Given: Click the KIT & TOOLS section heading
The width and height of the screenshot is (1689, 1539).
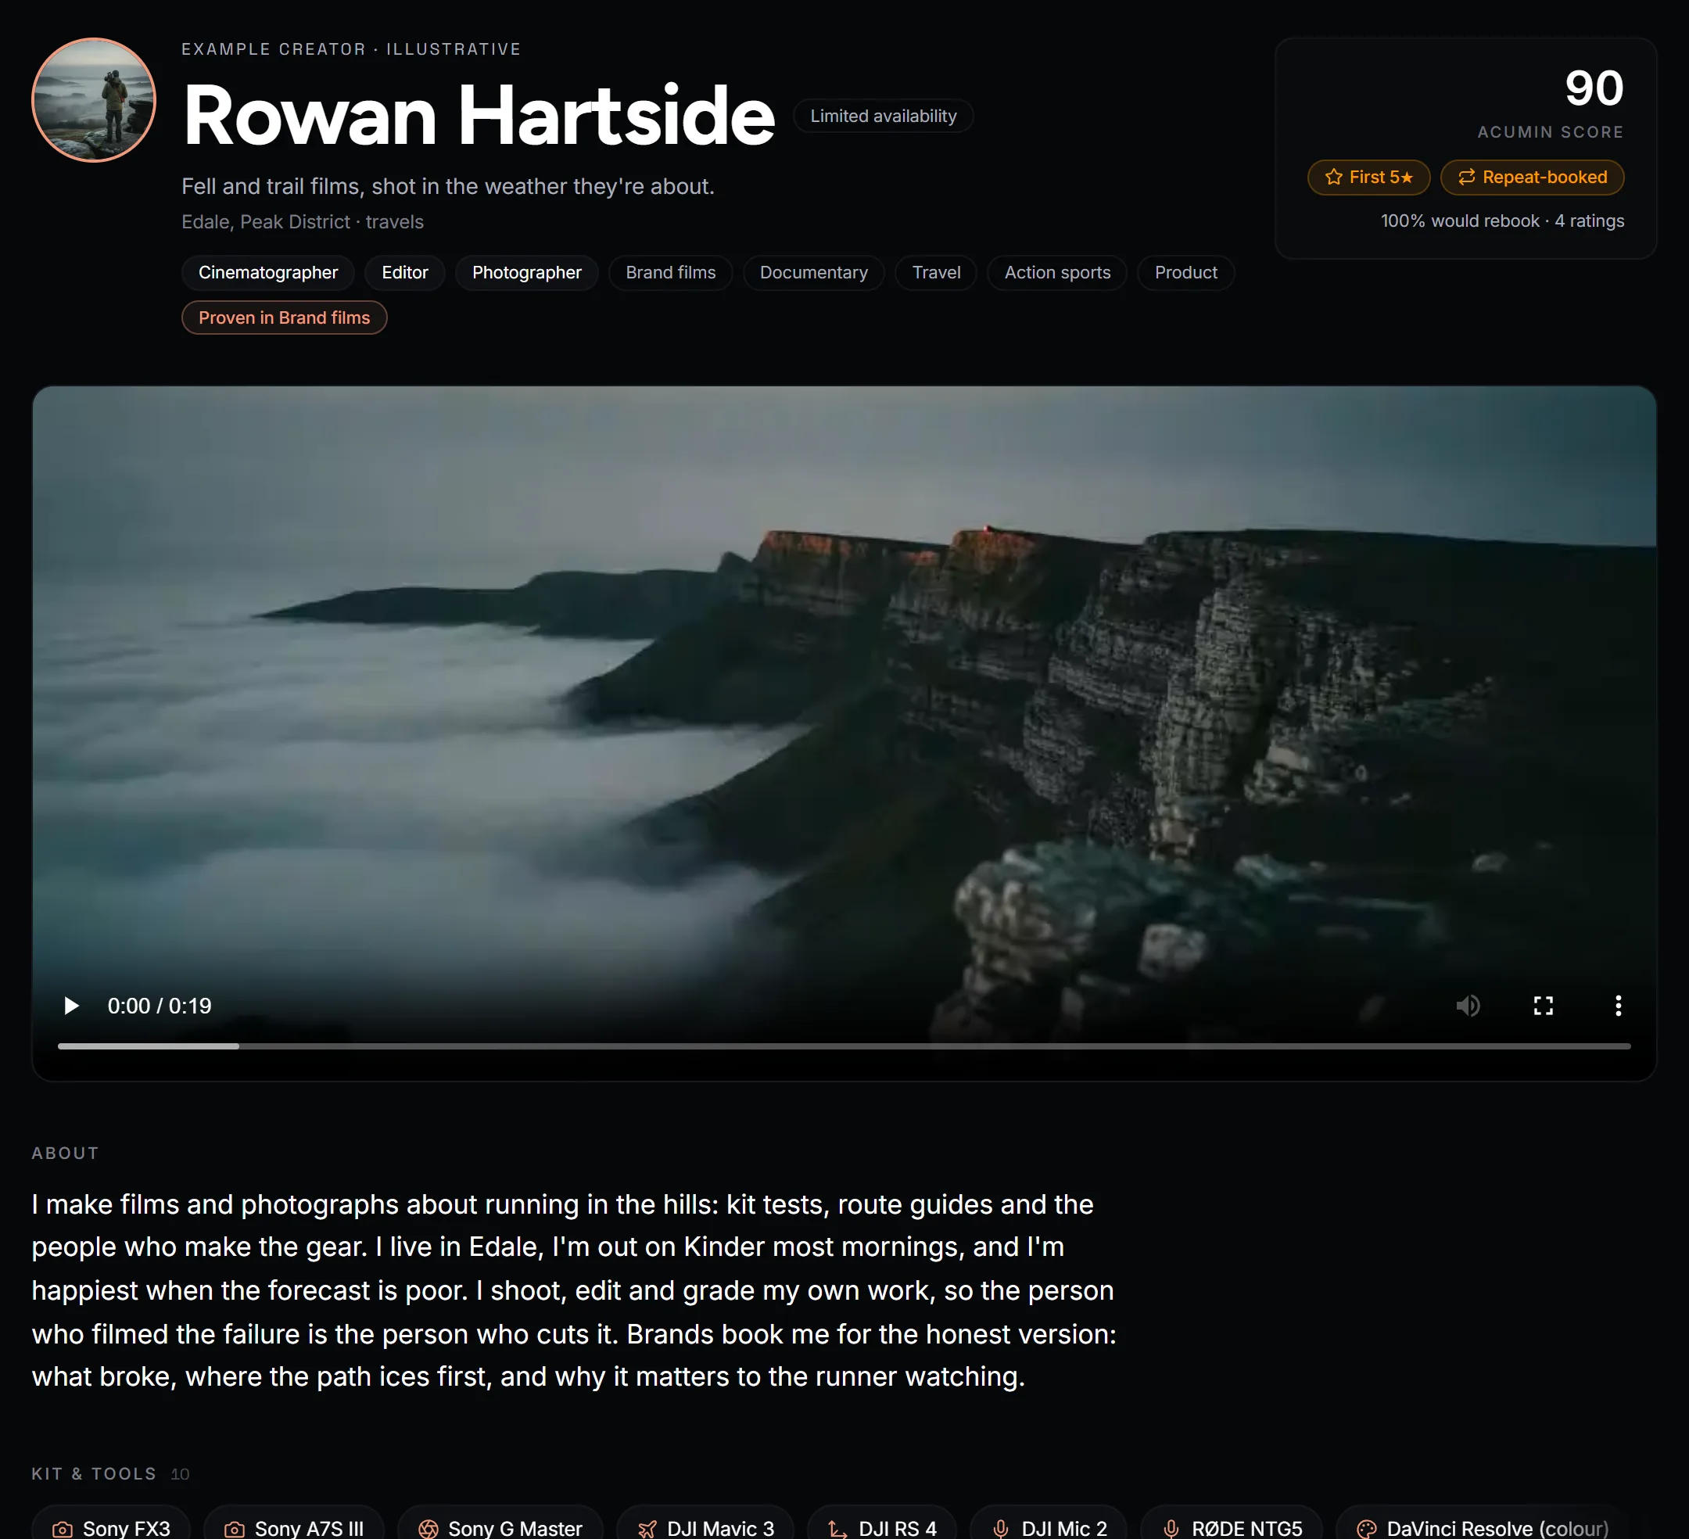Looking at the screenshot, I should [x=94, y=1473].
